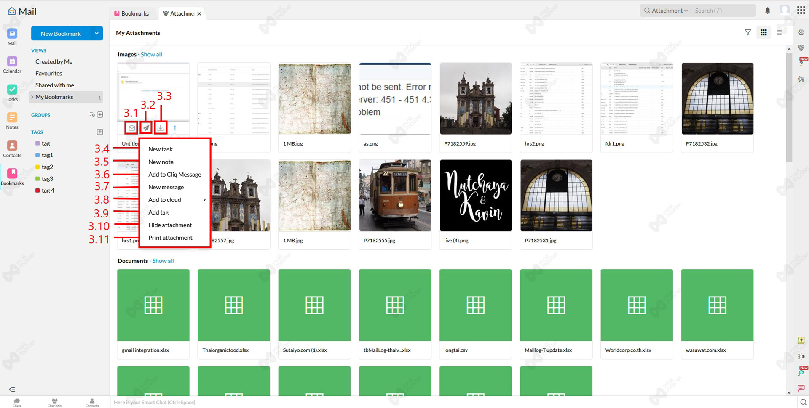Open the Tasks module
The image size is (809, 408).
click(12, 93)
